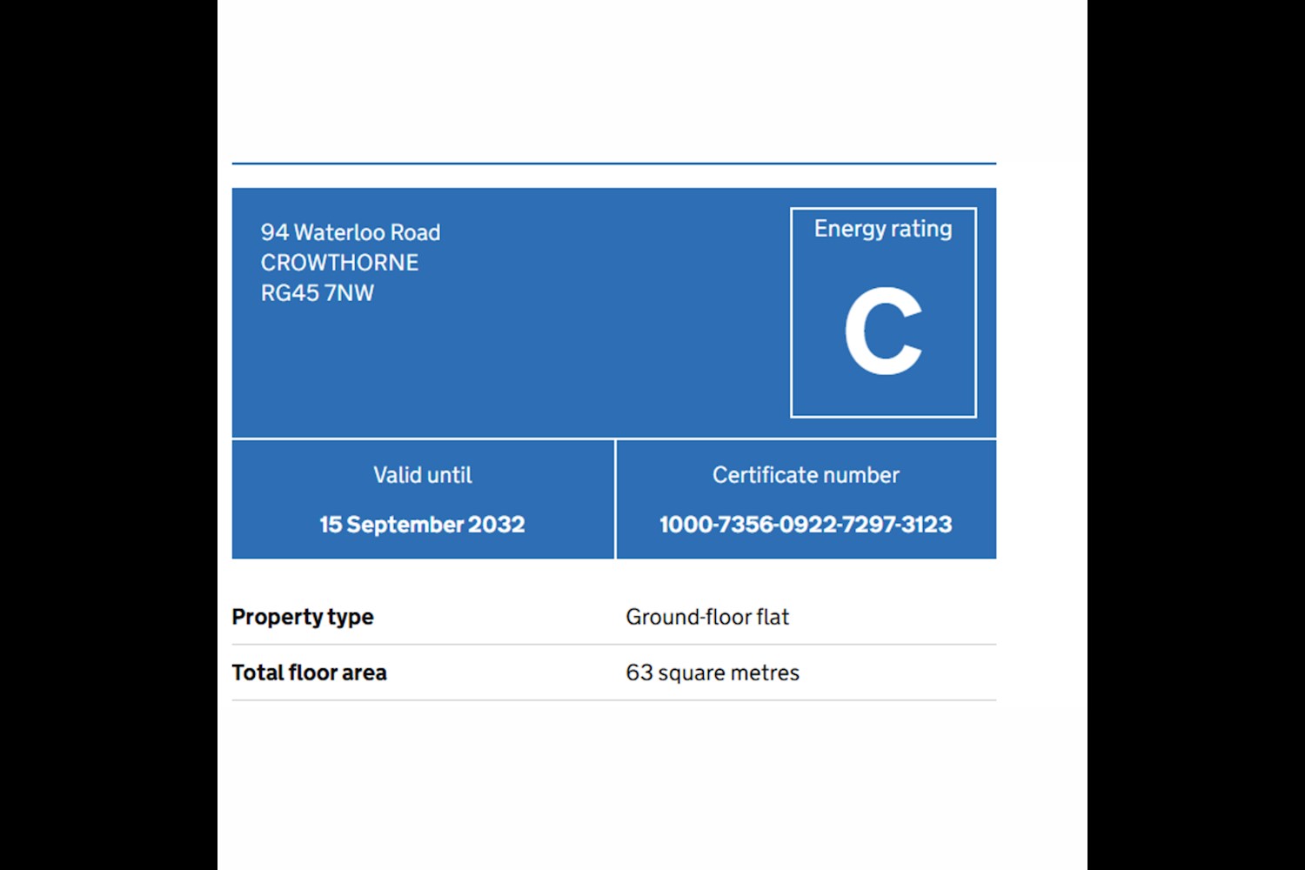Screen dimensions: 1305x870
Task: Click the Valid until label
Action: [x=423, y=475]
